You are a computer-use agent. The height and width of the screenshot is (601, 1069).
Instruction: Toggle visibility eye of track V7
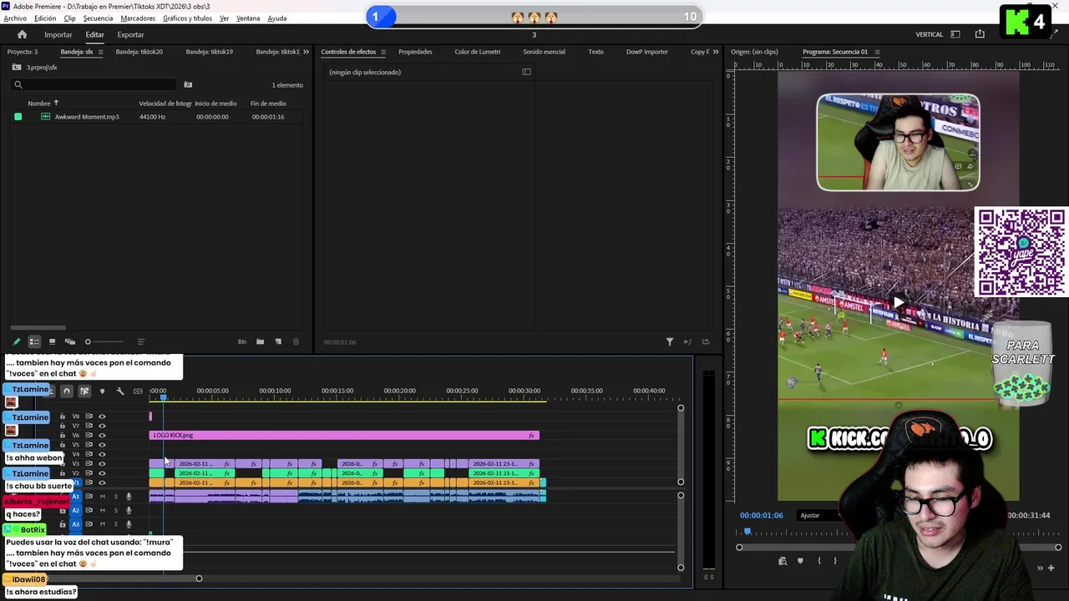coord(102,426)
